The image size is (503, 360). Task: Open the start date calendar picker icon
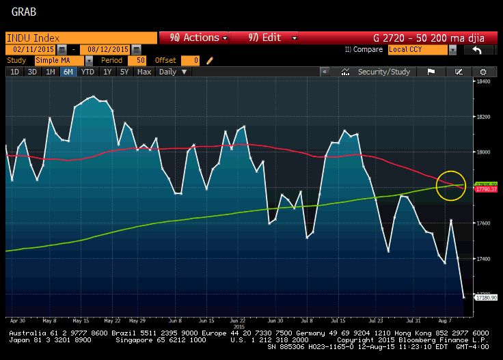(x=62, y=50)
